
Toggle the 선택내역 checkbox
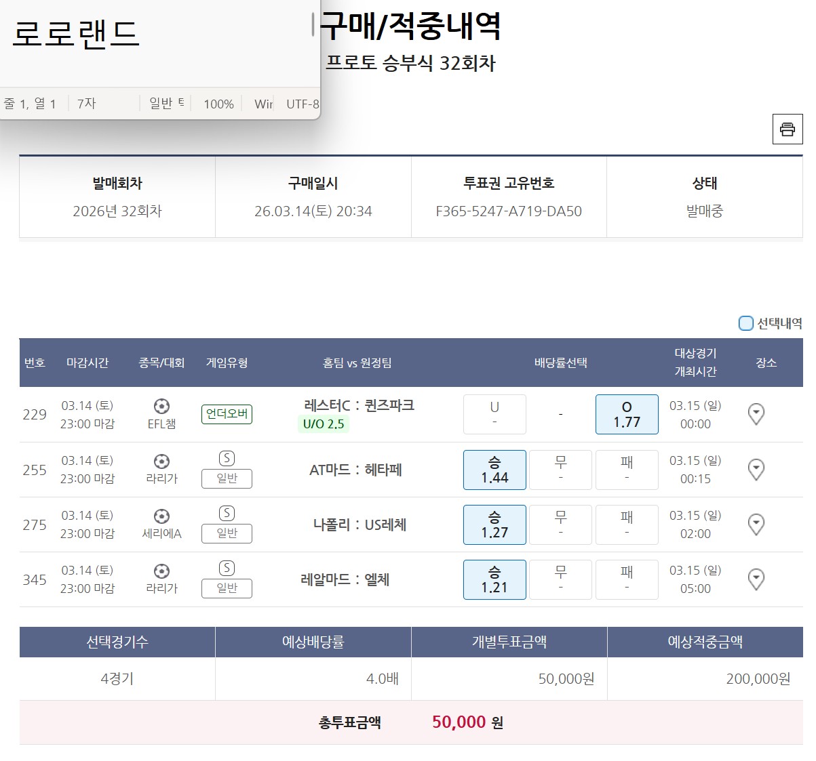coord(745,323)
